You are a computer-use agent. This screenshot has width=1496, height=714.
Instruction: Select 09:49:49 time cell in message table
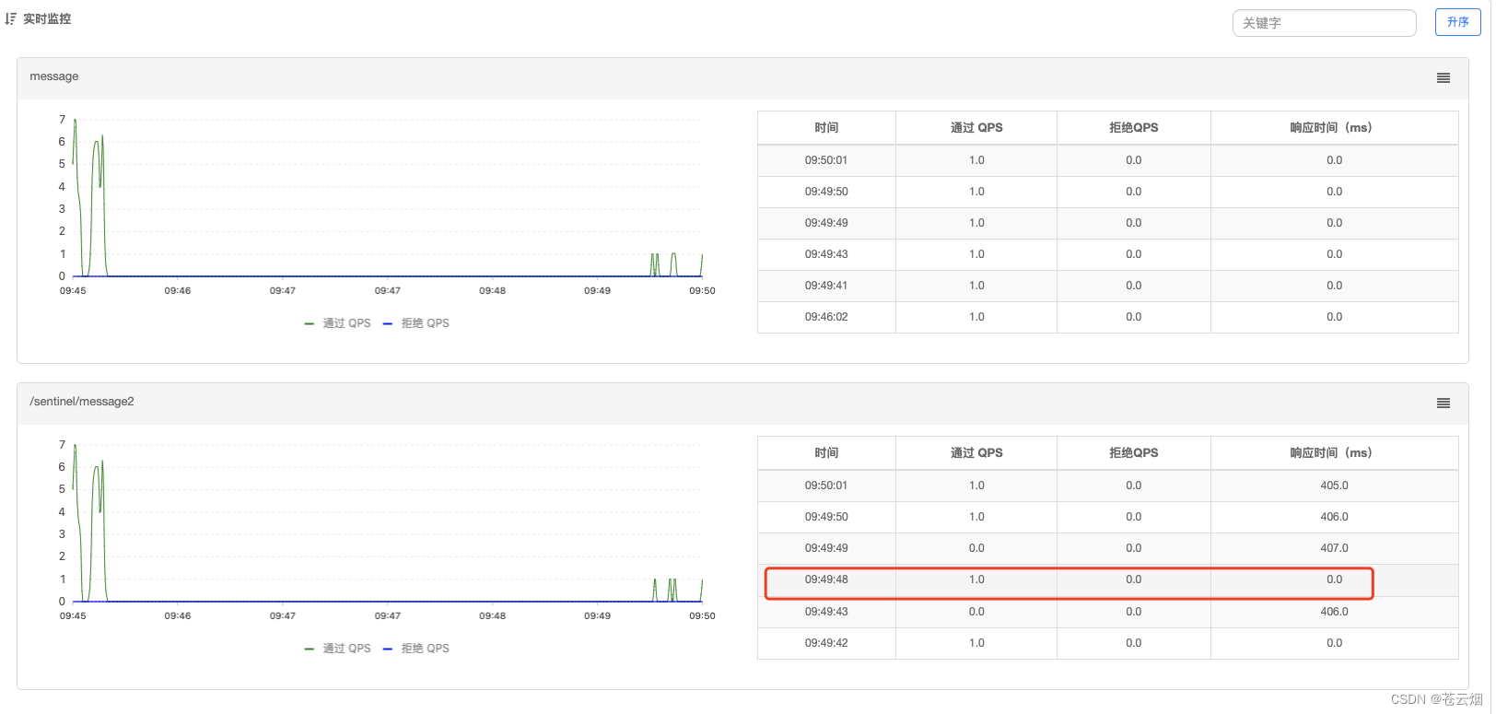coord(826,223)
